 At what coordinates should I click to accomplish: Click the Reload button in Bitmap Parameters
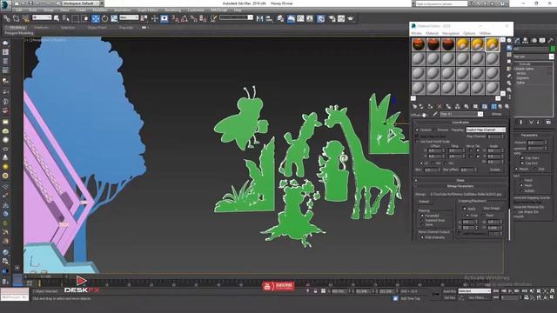point(424,202)
